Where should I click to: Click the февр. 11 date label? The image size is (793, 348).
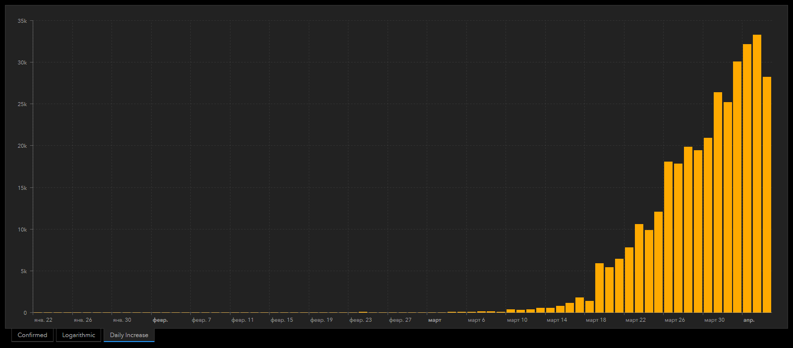click(x=242, y=320)
